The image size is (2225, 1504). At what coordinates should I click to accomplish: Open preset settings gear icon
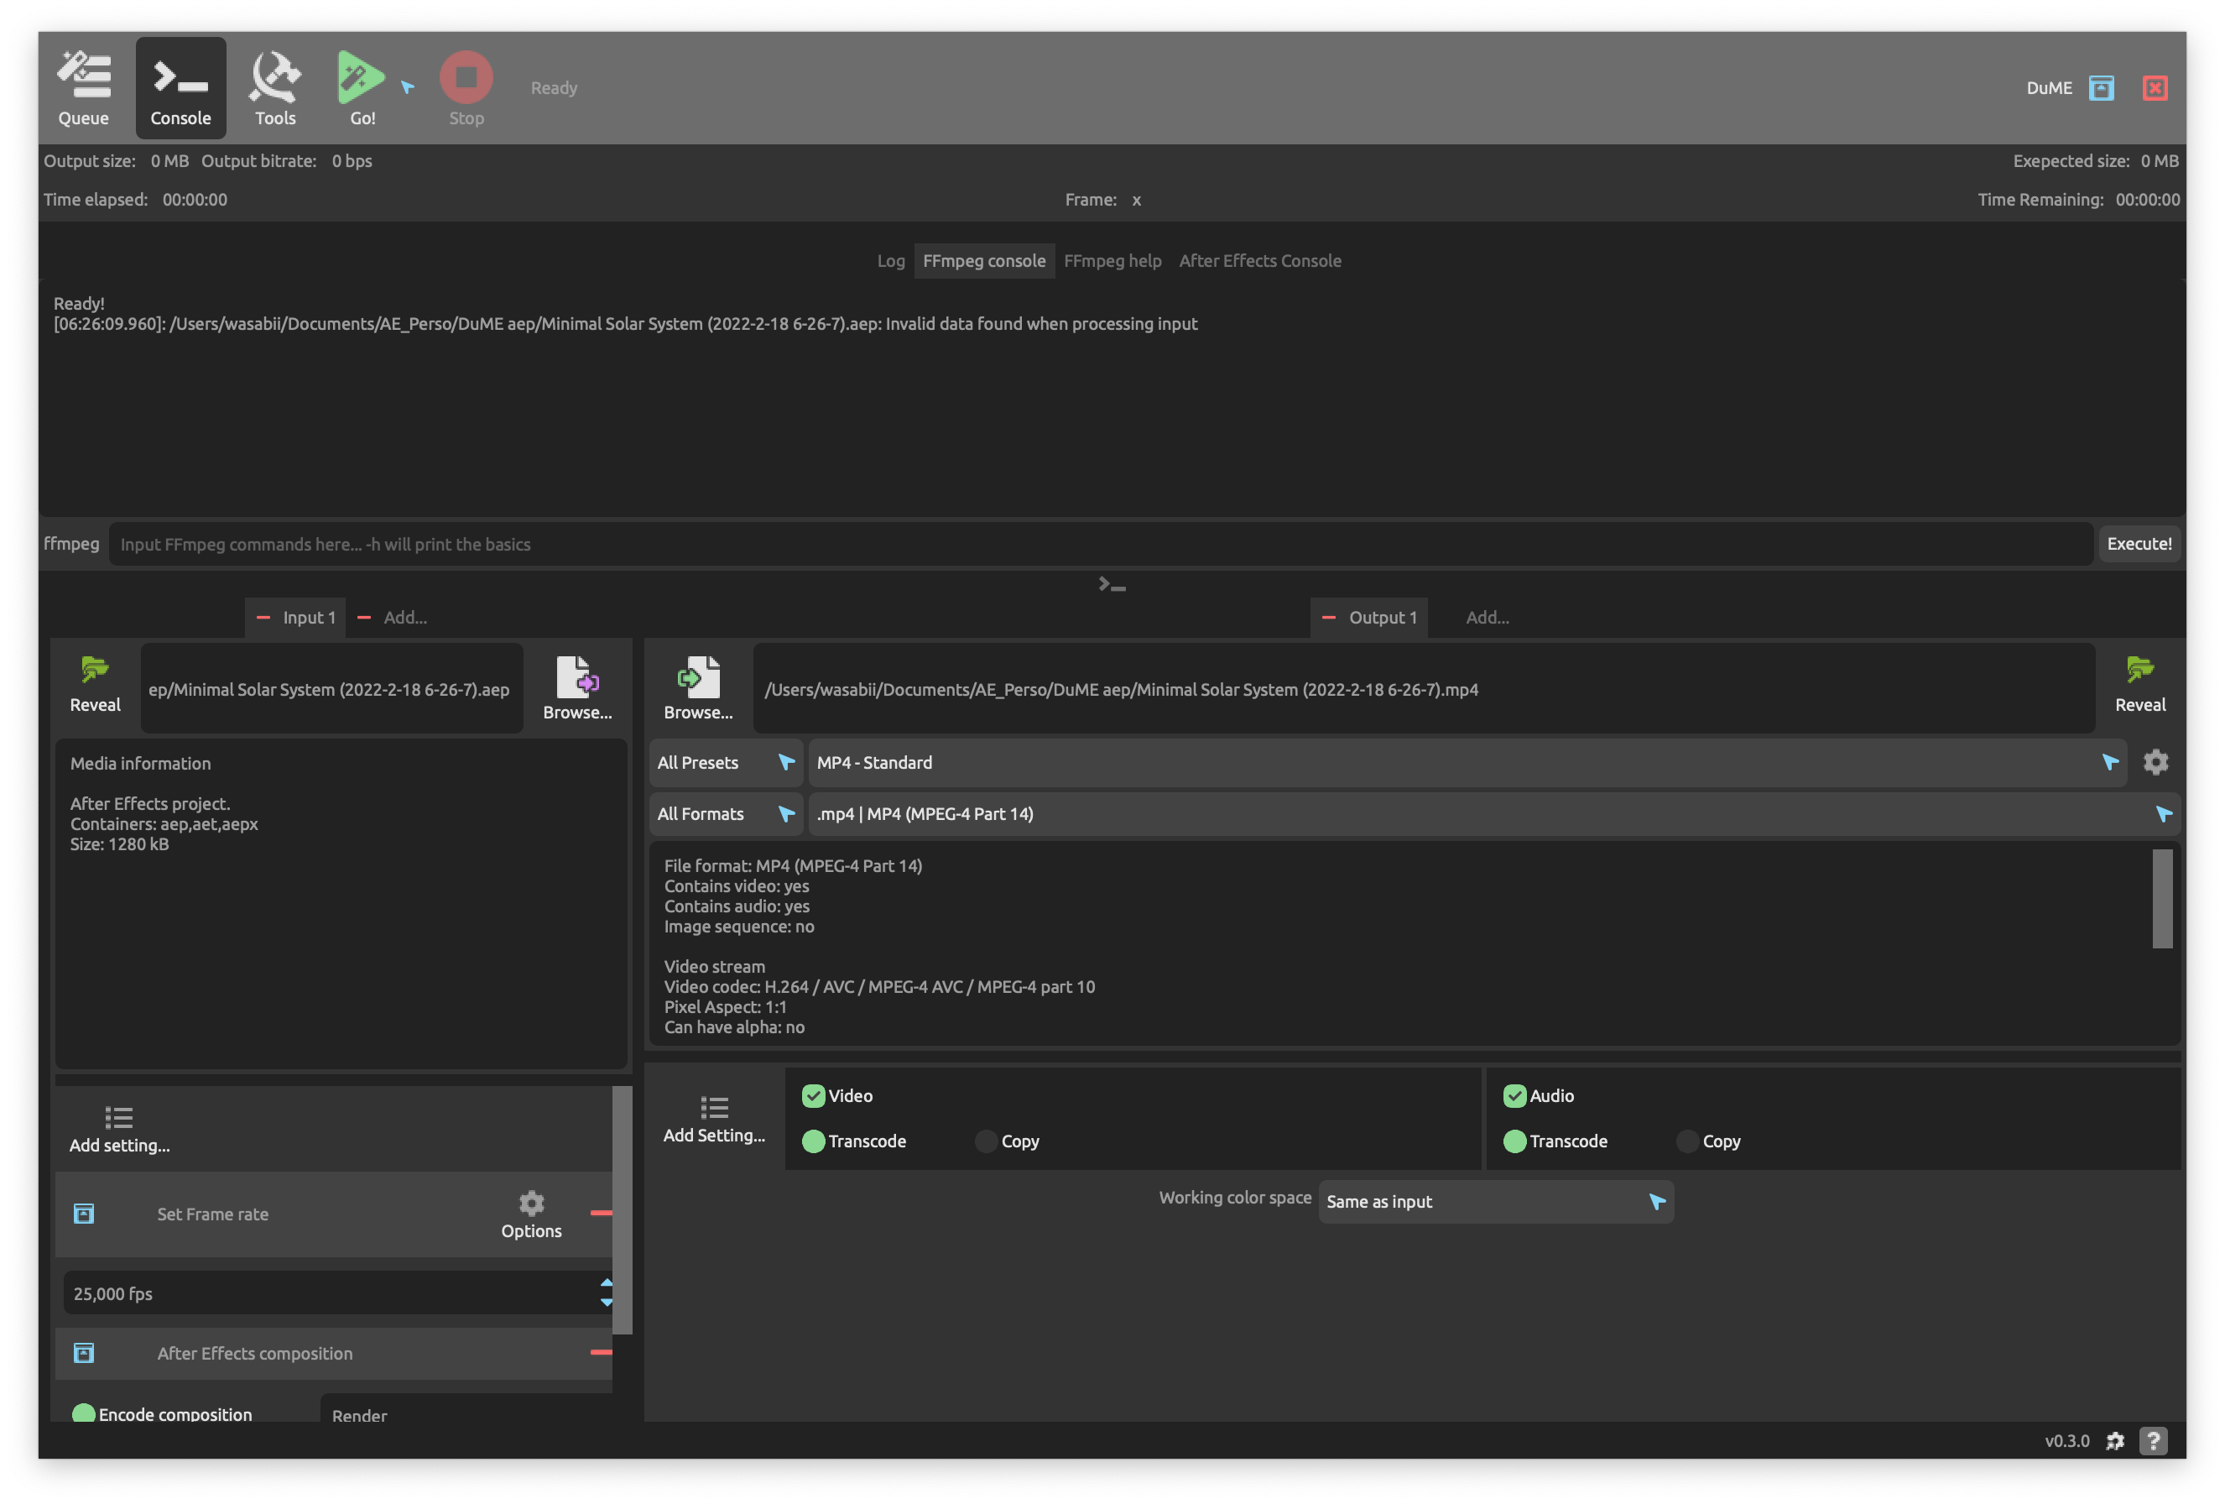pos(2155,763)
